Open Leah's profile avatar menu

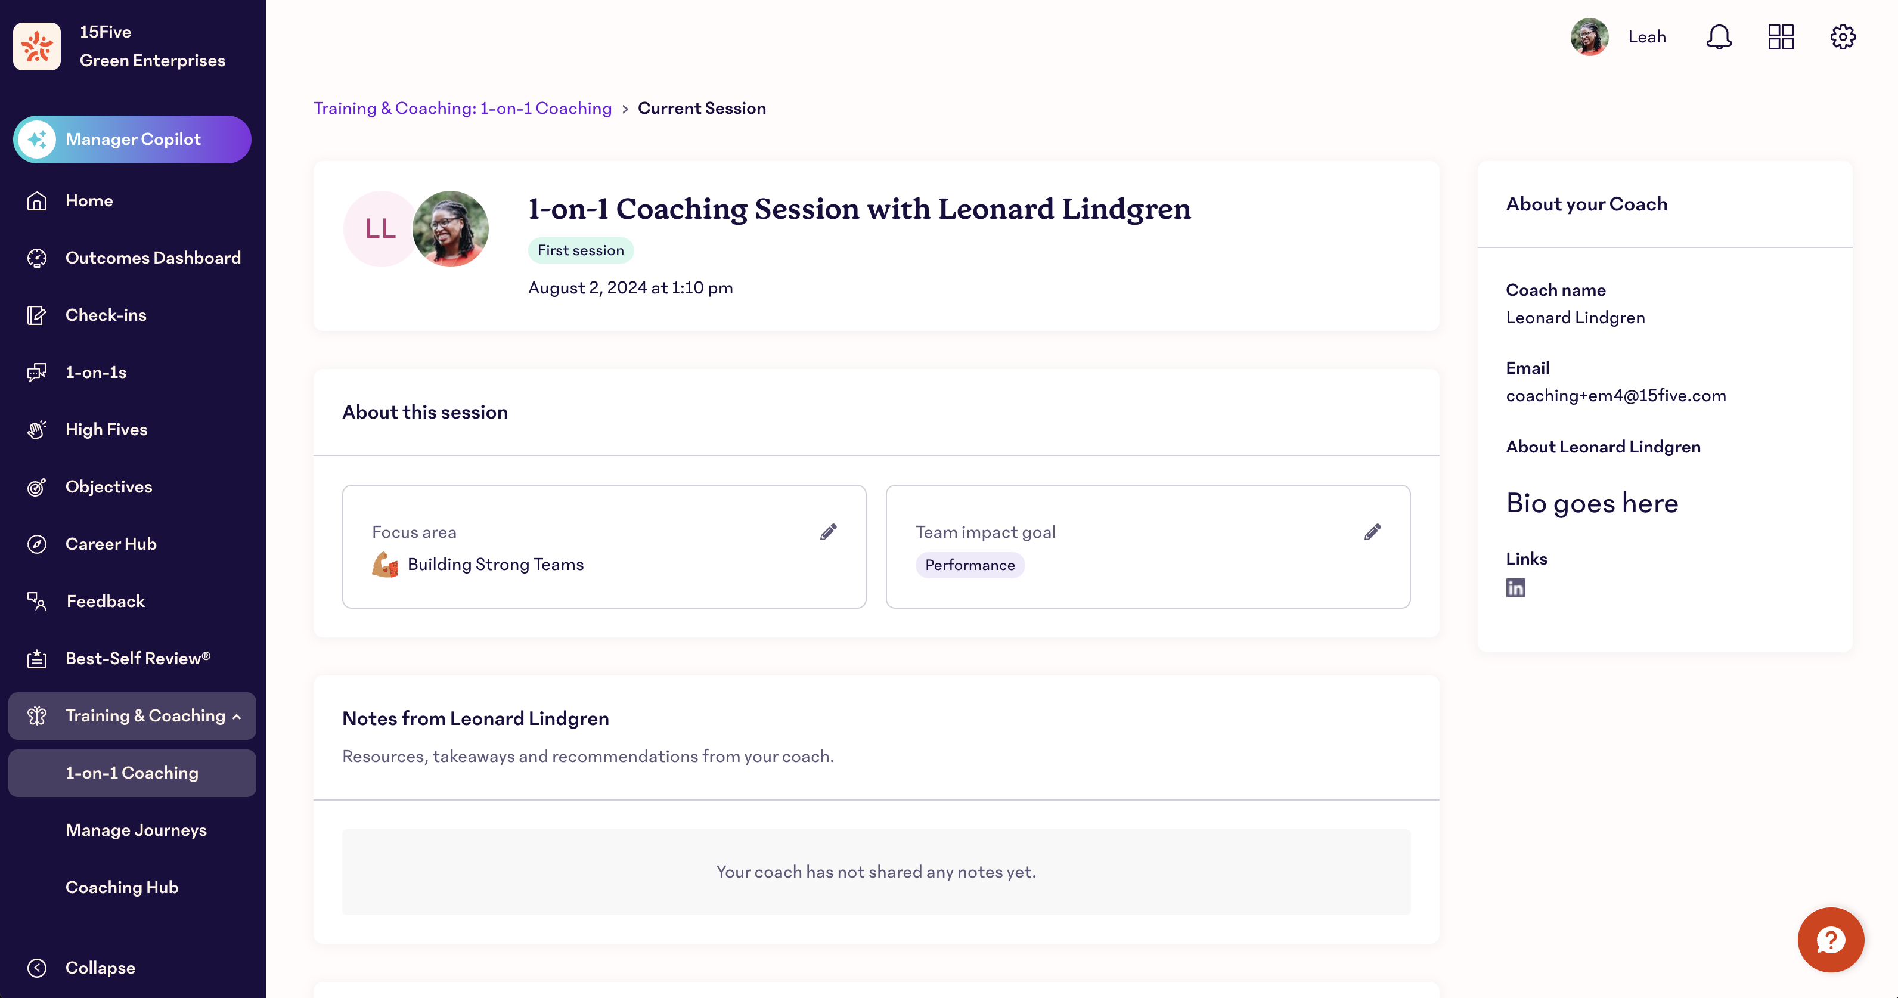(1589, 37)
